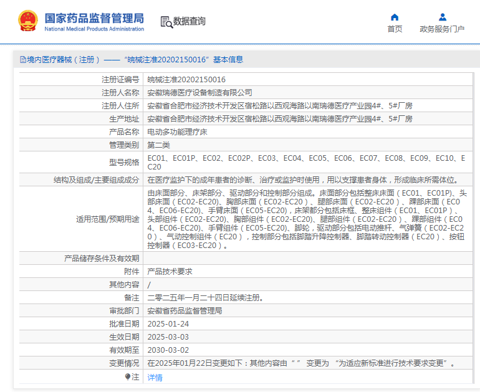
Task: Click the 附件 label
Action: click(x=132, y=272)
